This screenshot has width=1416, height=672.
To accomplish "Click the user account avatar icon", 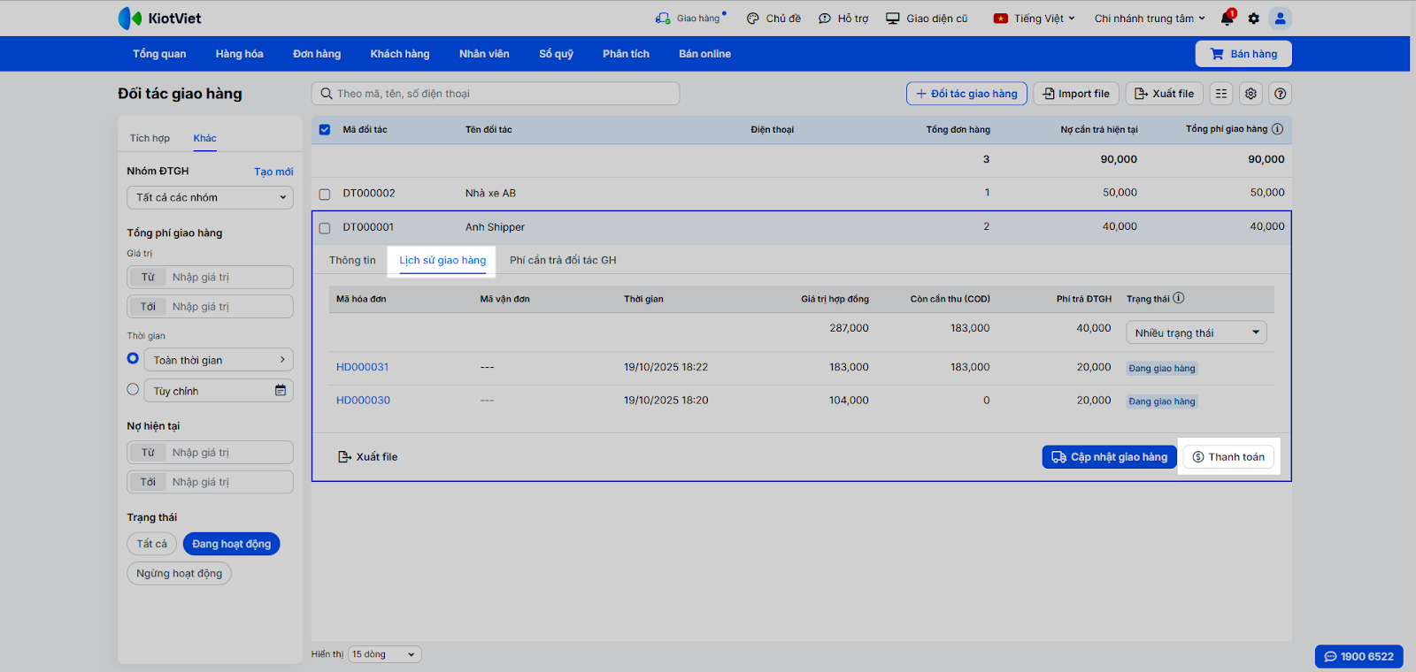I will click(1280, 19).
